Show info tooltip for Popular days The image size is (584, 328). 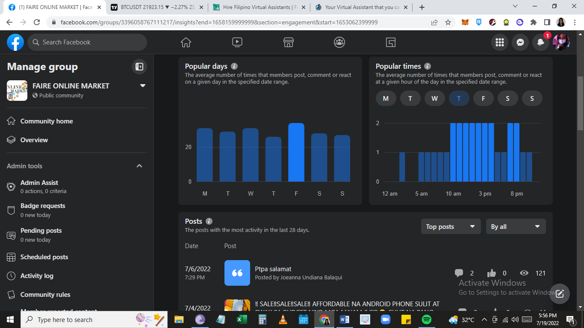pyautogui.click(x=234, y=66)
